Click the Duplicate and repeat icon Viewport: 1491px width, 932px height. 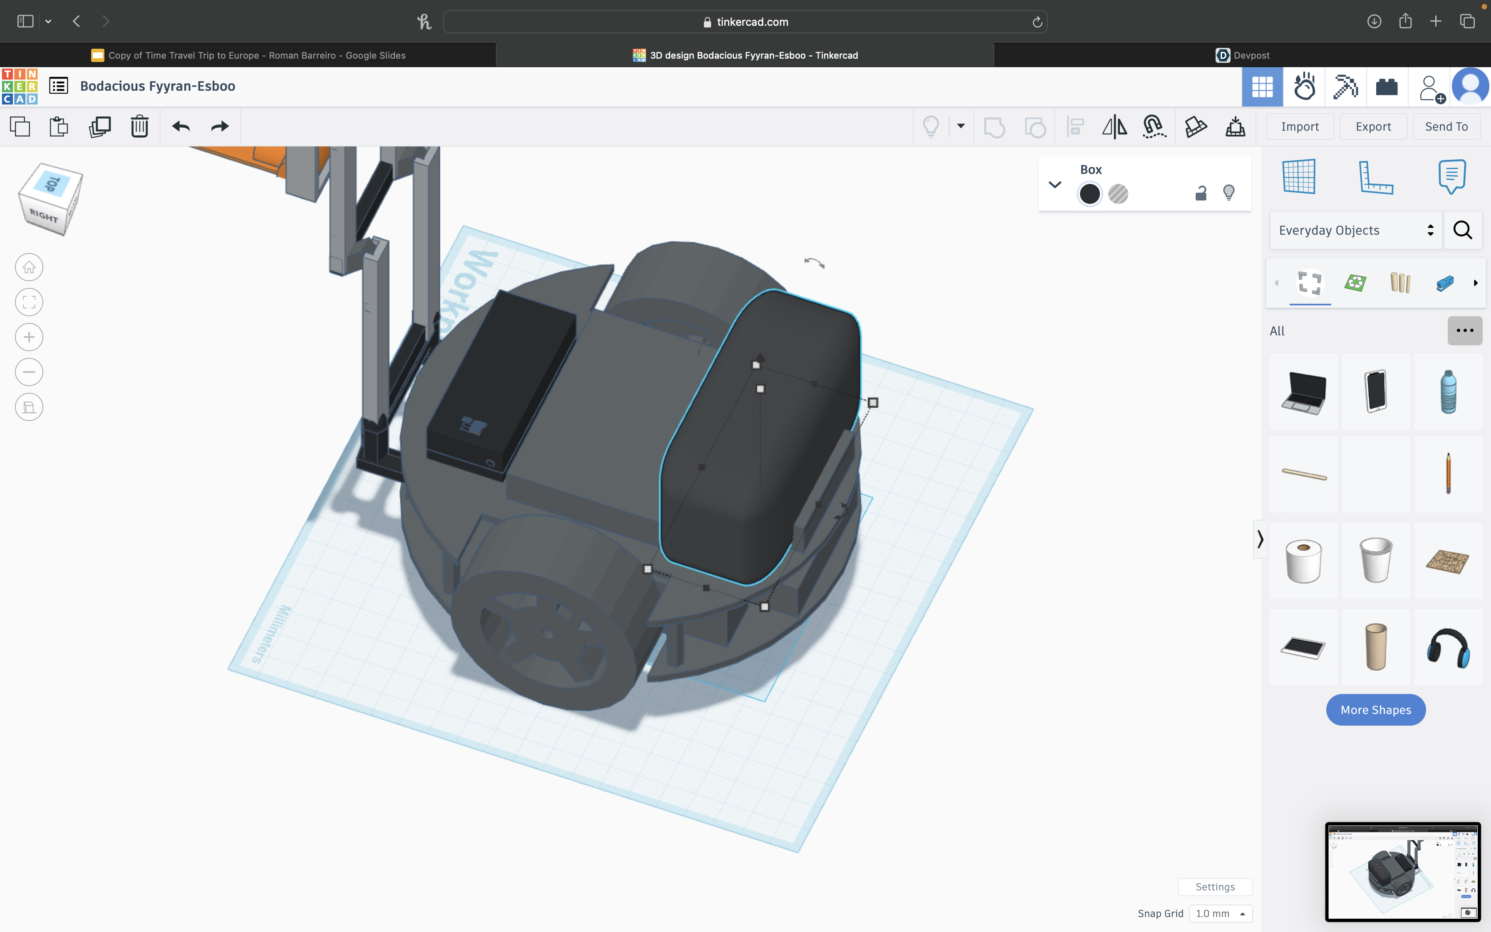point(99,126)
